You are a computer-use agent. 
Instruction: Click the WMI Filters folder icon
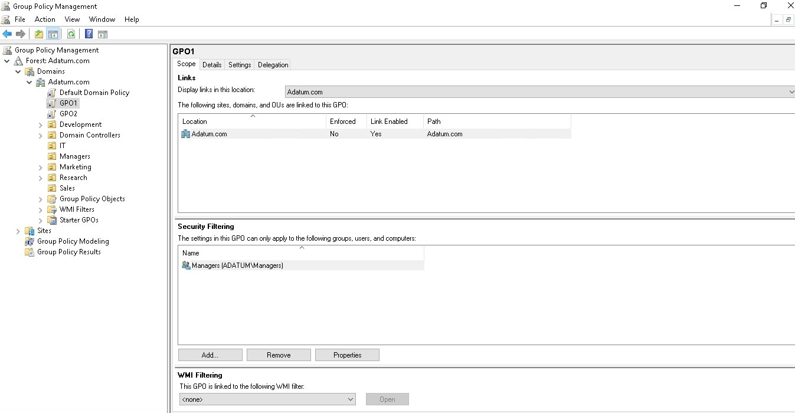tap(52, 209)
